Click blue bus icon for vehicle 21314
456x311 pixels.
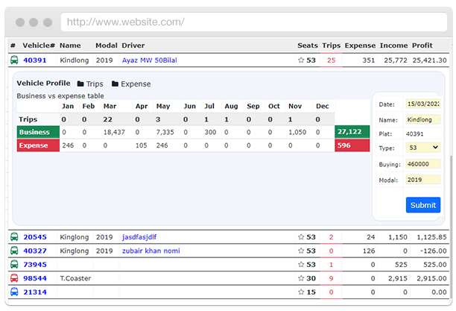[14, 292]
